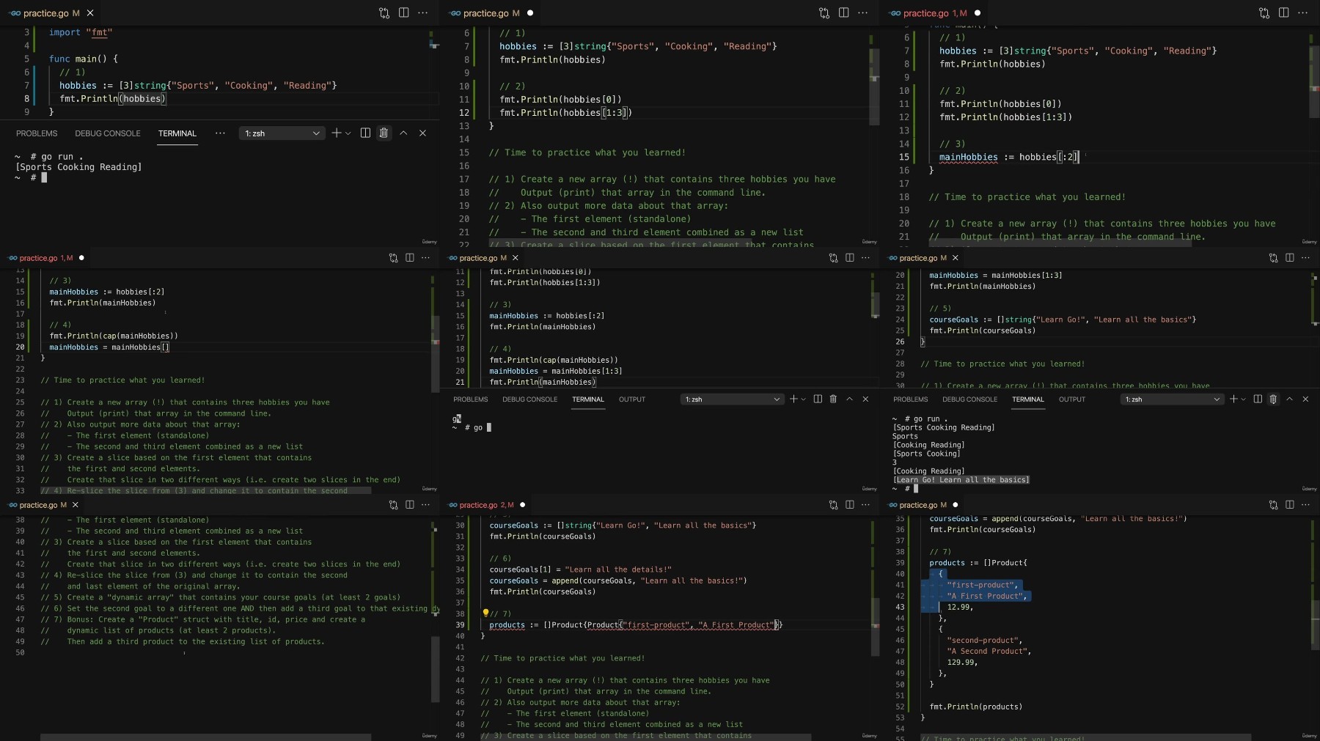
Task: Open more actions ellipsis for practice.go 2, M editor
Action: pyautogui.click(x=865, y=505)
